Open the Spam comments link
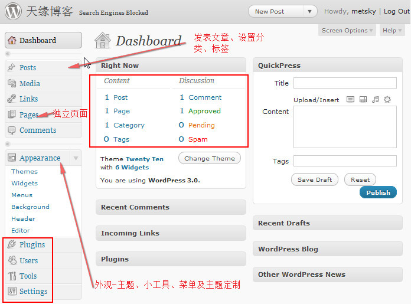Image resolution: width=411 pixels, height=304 pixels. click(198, 139)
